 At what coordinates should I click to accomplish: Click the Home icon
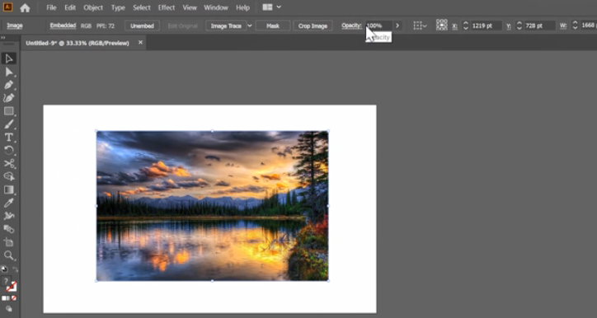(x=25, y=7)
